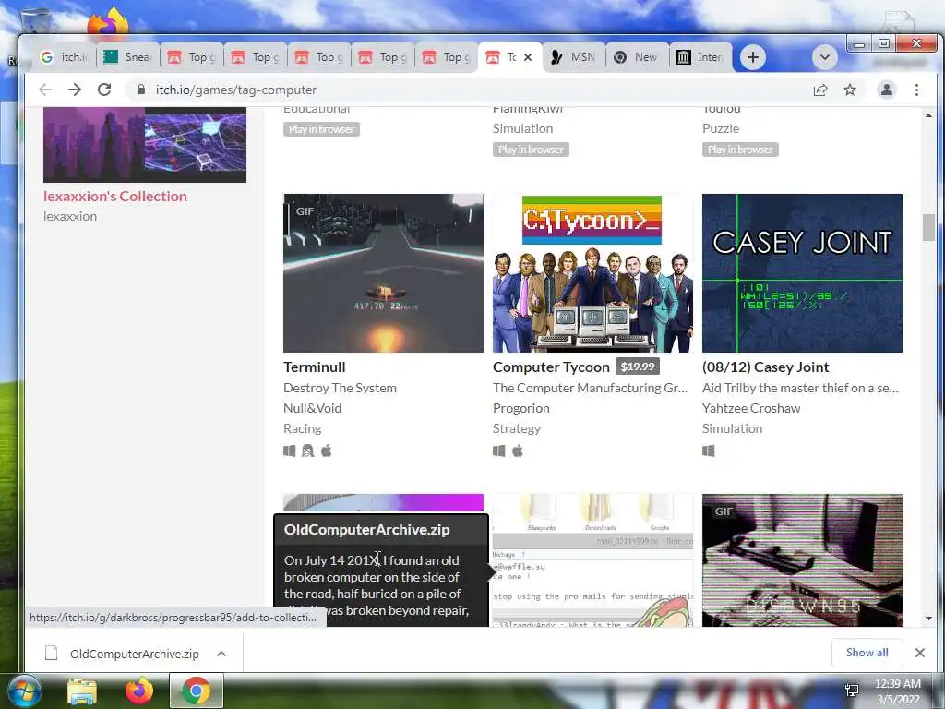Switch to the Google itch.io tab
Screen dimensions: 945x709
[x=64, y=57]
